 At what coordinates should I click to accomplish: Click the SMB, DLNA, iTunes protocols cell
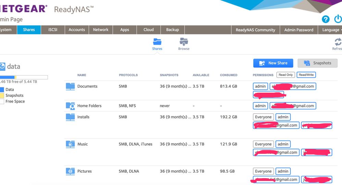click(x=135, y=144)
